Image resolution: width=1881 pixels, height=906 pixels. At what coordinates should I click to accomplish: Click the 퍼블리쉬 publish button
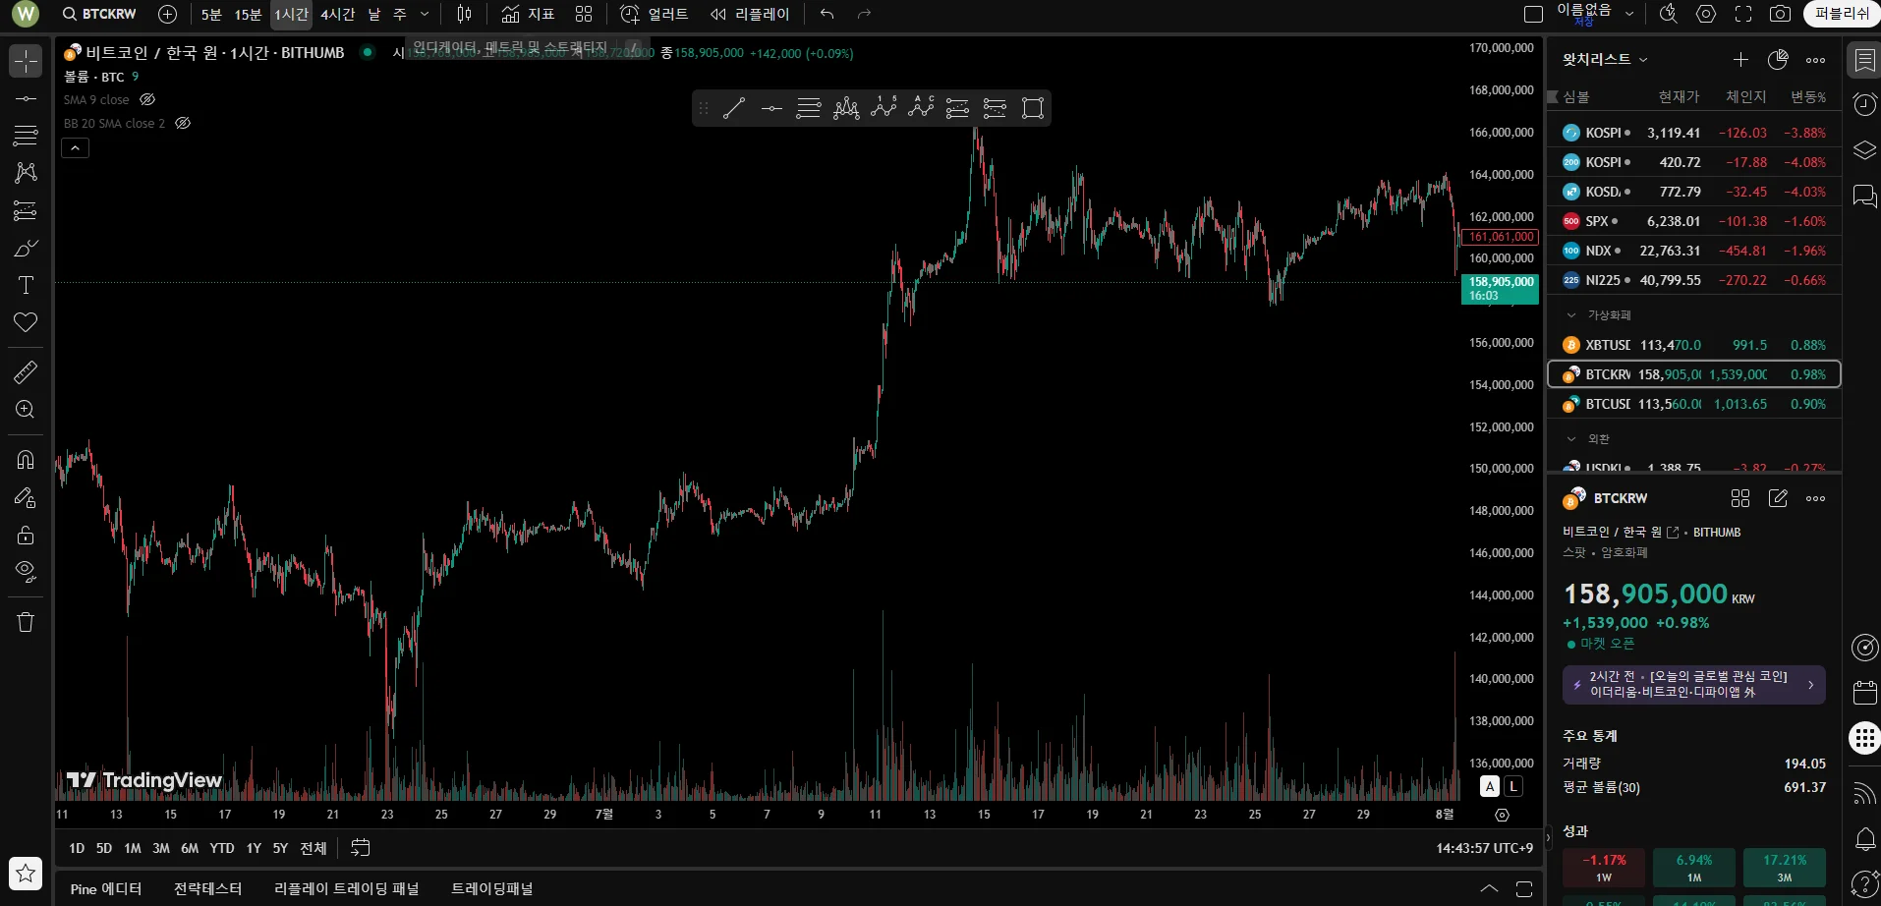point(1842,14)
